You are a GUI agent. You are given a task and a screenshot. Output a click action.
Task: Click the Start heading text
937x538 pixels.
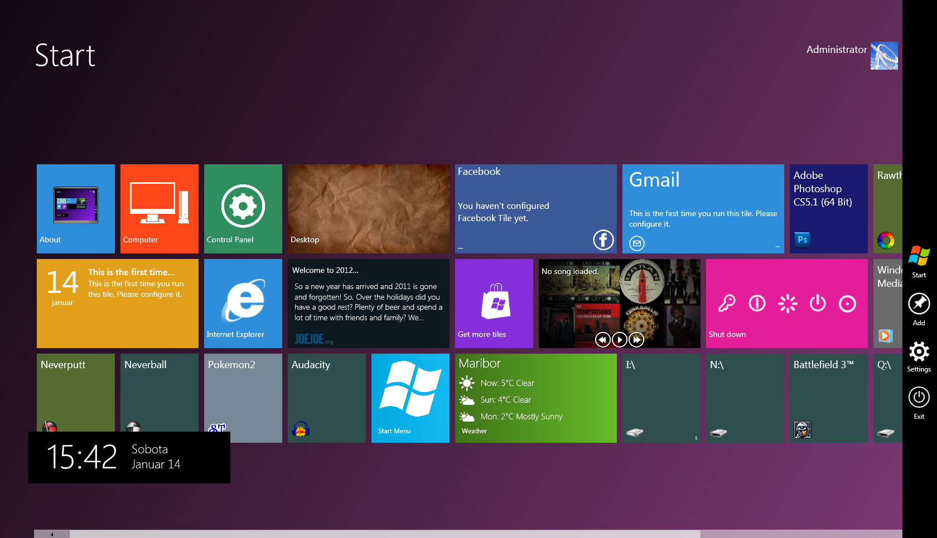pos(65,56)
